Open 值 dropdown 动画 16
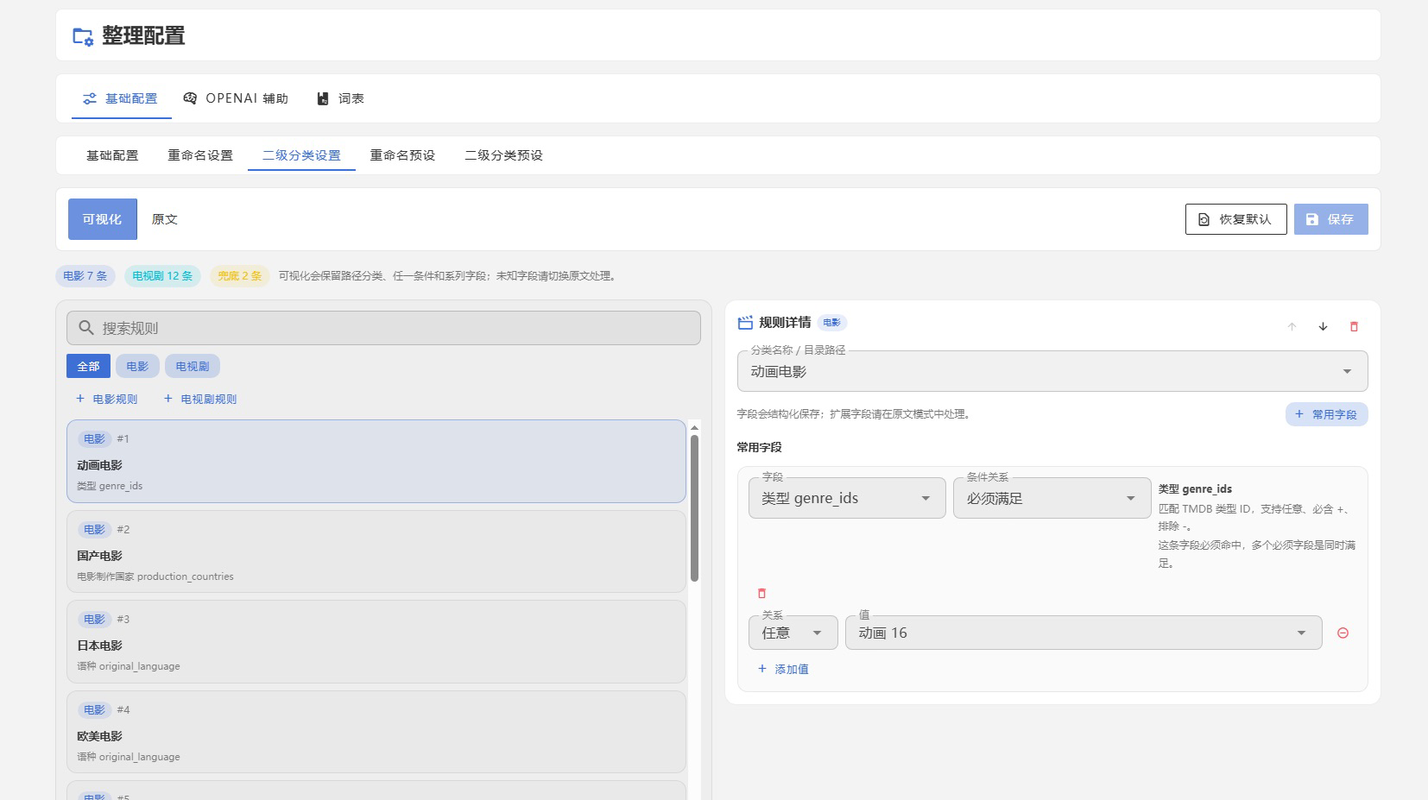Image resolution: width=1428 pixels, height=800 pixels. point(1084,633)
